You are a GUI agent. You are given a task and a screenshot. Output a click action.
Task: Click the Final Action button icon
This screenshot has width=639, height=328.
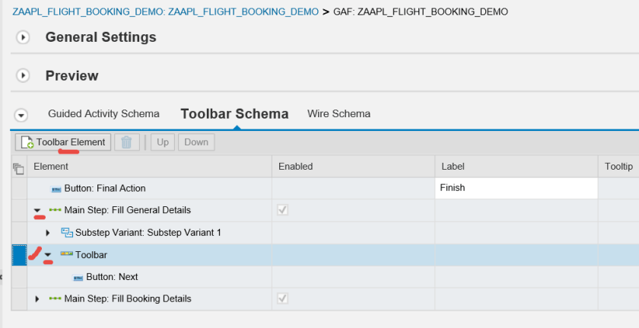(56, 189)
